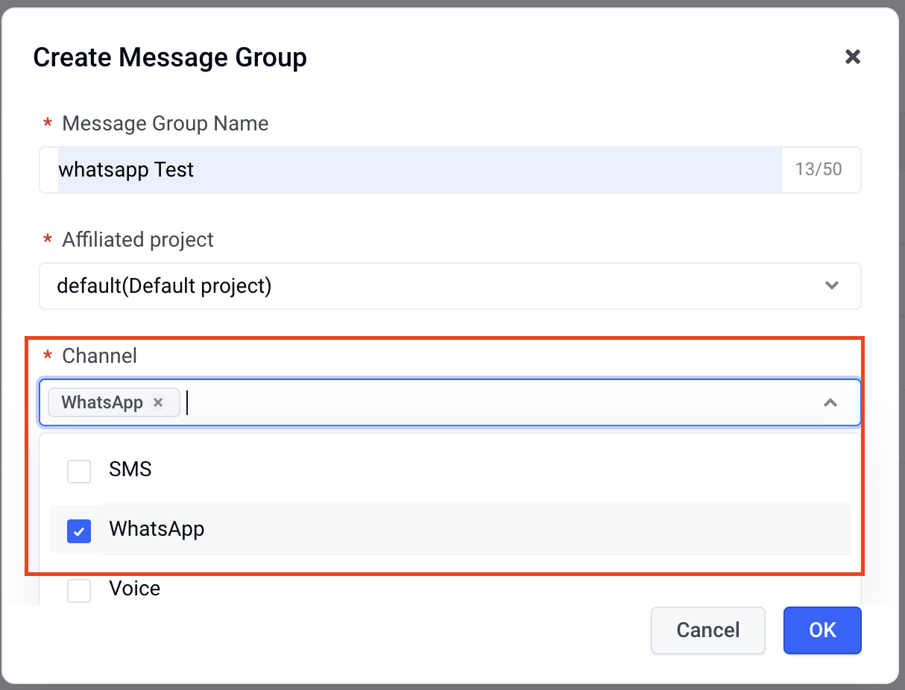Click the Cancel button

point(708,630)
